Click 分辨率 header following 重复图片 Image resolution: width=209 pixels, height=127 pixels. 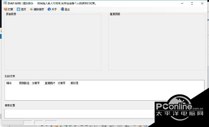click(63, 83)
